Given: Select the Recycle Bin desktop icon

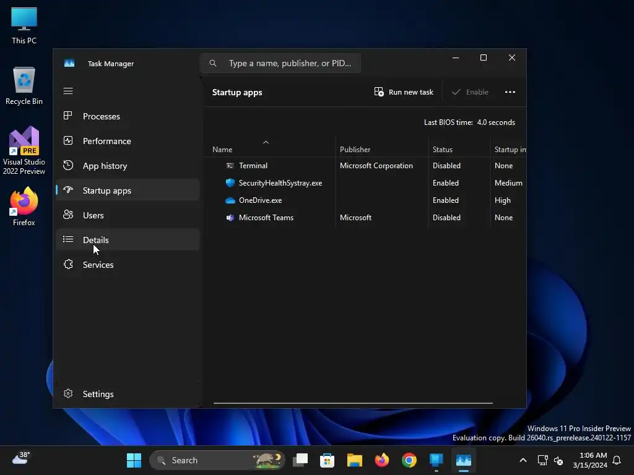Looking at the screenshot, I should [24, 86].
